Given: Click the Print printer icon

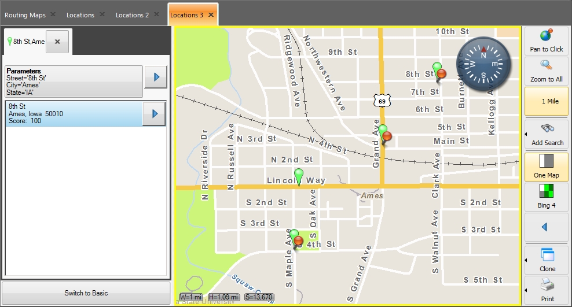Looking at the screenshot, I should point(547,285).
